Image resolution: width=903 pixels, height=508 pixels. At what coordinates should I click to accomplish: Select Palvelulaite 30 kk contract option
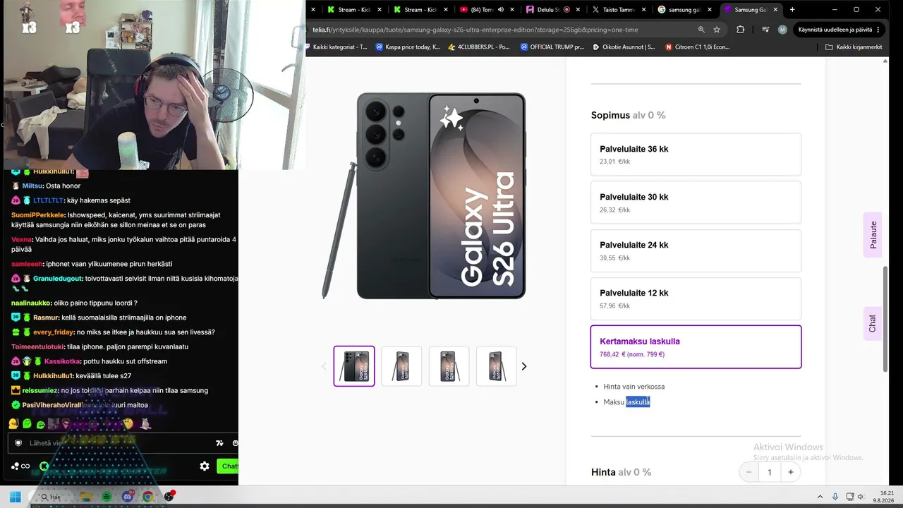pos(696,202)
